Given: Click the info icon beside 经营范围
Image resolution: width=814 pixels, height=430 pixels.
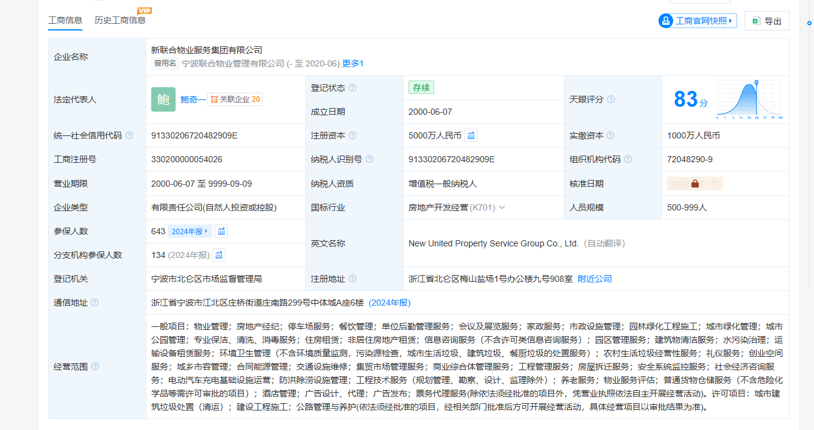Looking at the screenshot, I should pyautogui.click(x=95, y=367).
